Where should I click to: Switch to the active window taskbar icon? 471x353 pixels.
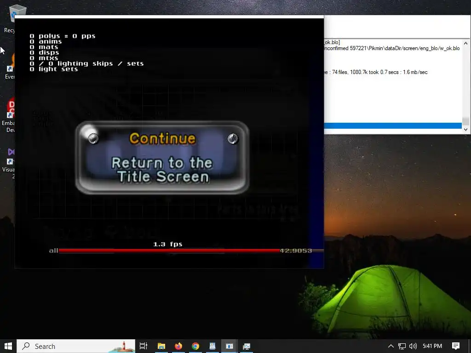[x=230, y=346]
